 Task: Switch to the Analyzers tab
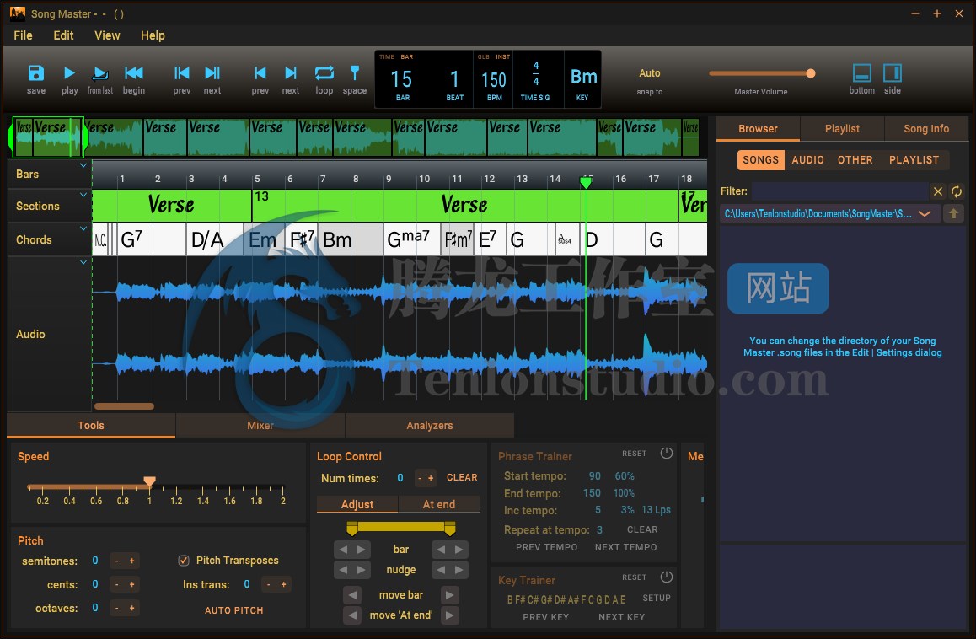pyautogui.click(x=430, y=426)
